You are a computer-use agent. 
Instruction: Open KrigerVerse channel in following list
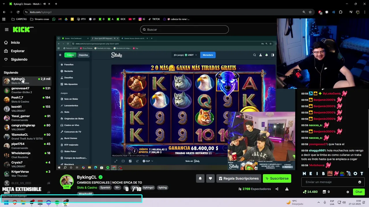pos(27,174)
